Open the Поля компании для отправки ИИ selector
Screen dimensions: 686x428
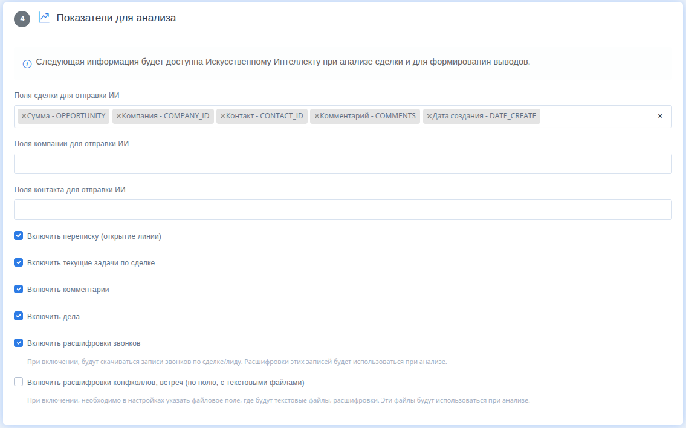[x=343, y=164]
